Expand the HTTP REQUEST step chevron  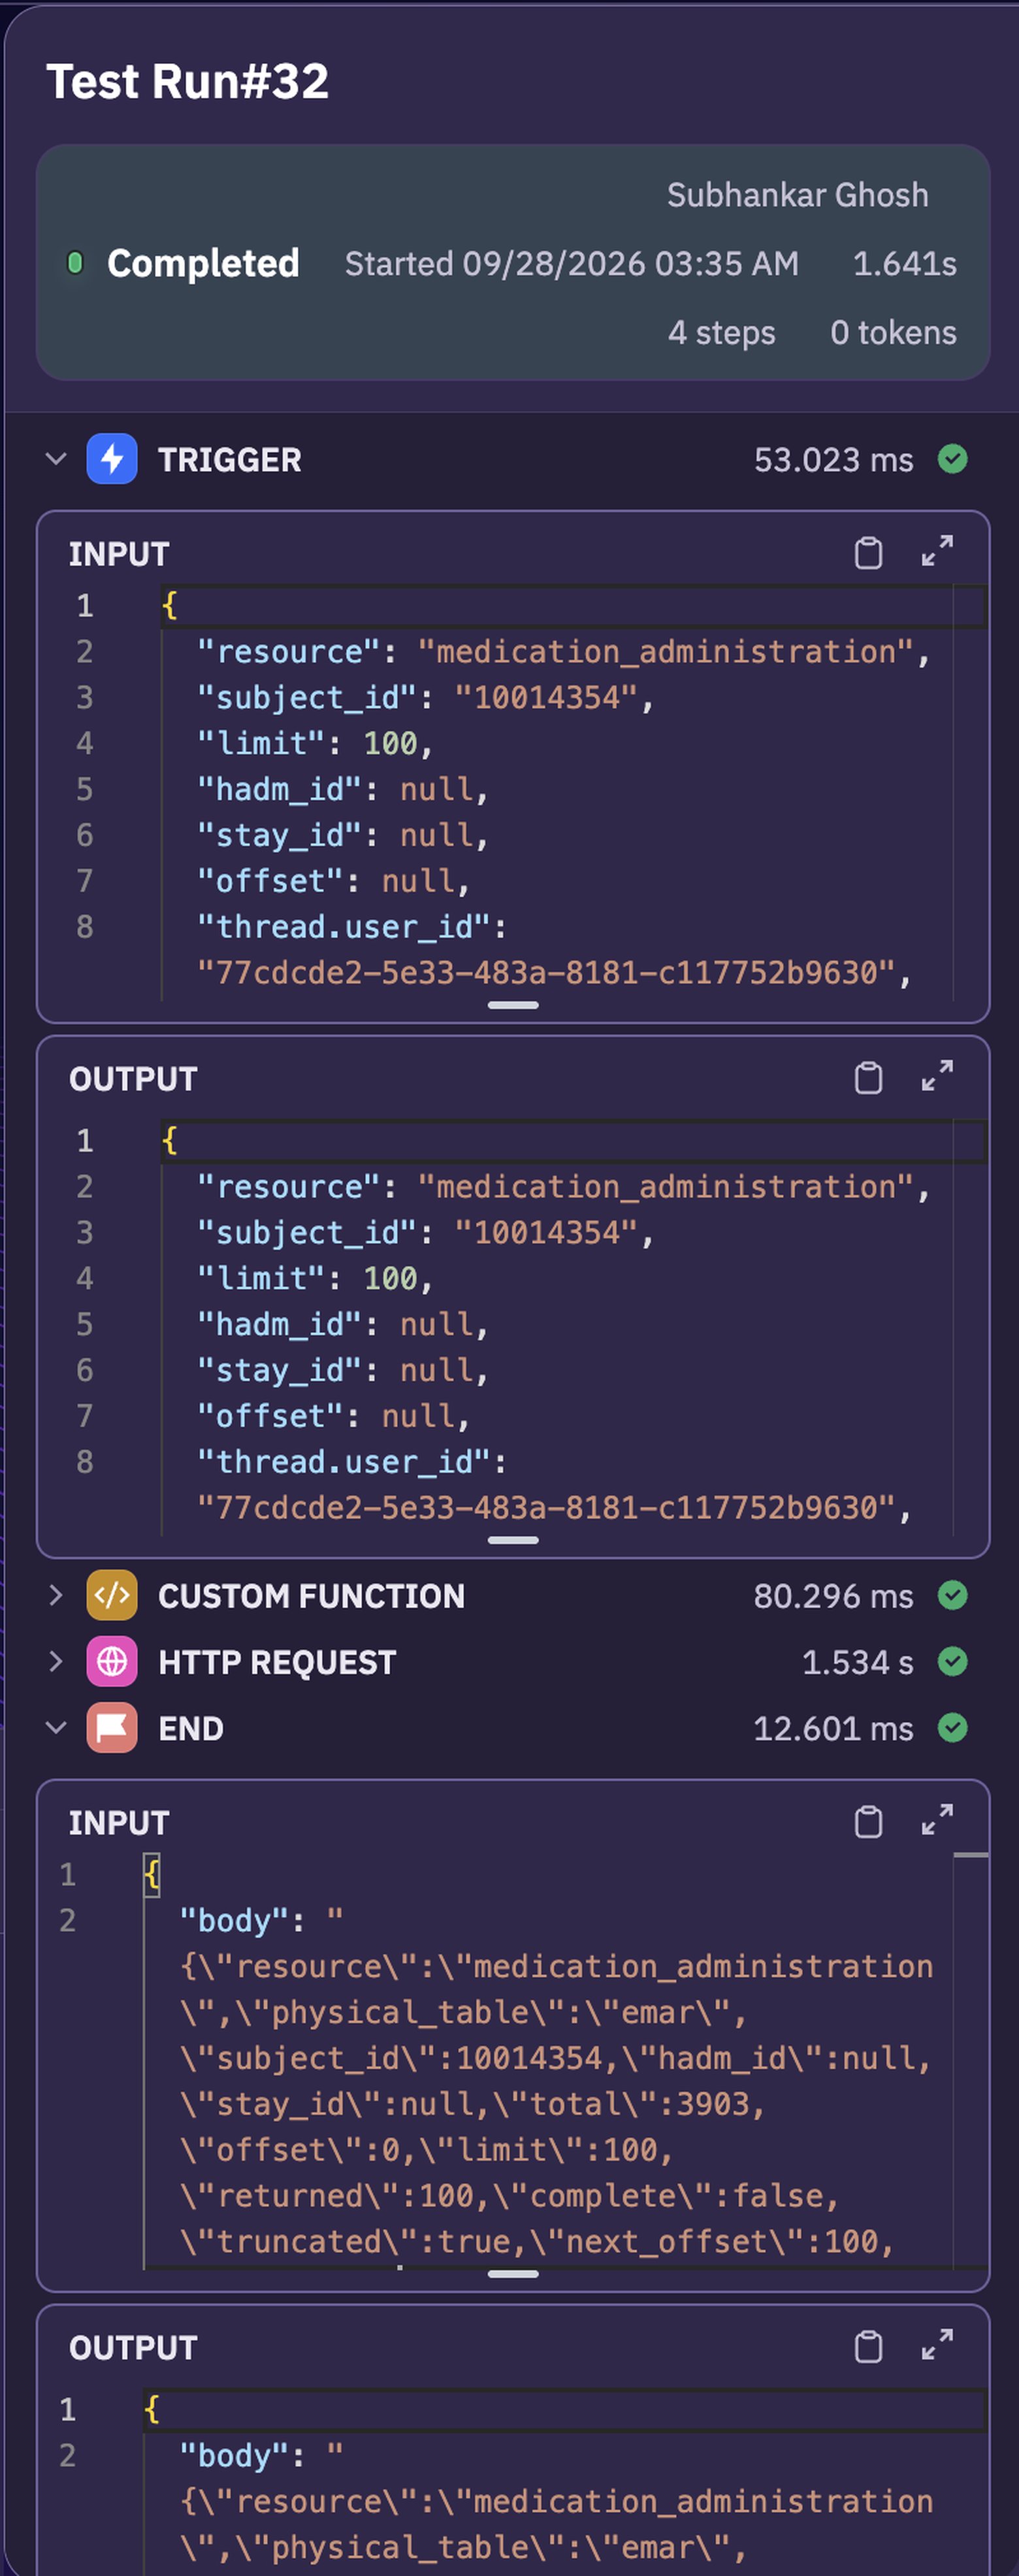click(x=56, y=1661)
